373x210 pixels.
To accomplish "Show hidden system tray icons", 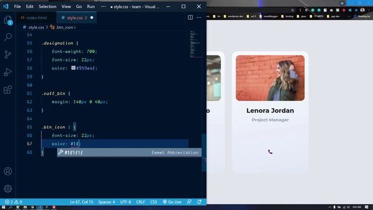I will (330, 207).
